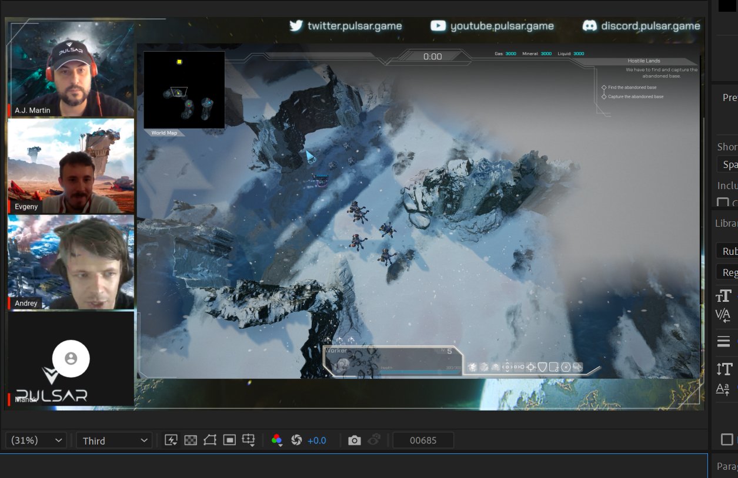Click the 00685 frame counter field

423,439
